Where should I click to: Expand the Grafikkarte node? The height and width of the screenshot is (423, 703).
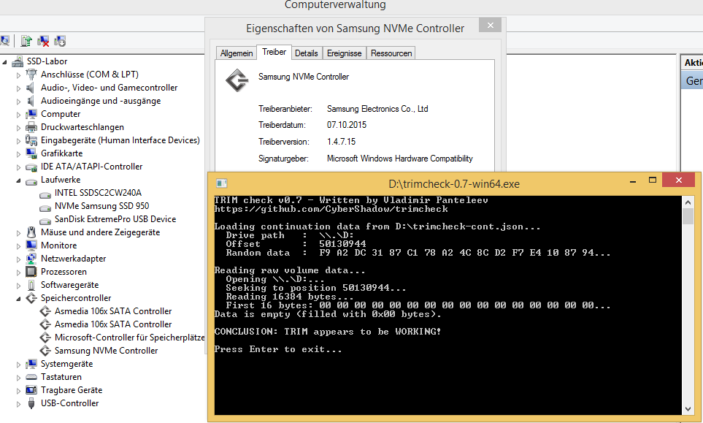coord(18,154)
